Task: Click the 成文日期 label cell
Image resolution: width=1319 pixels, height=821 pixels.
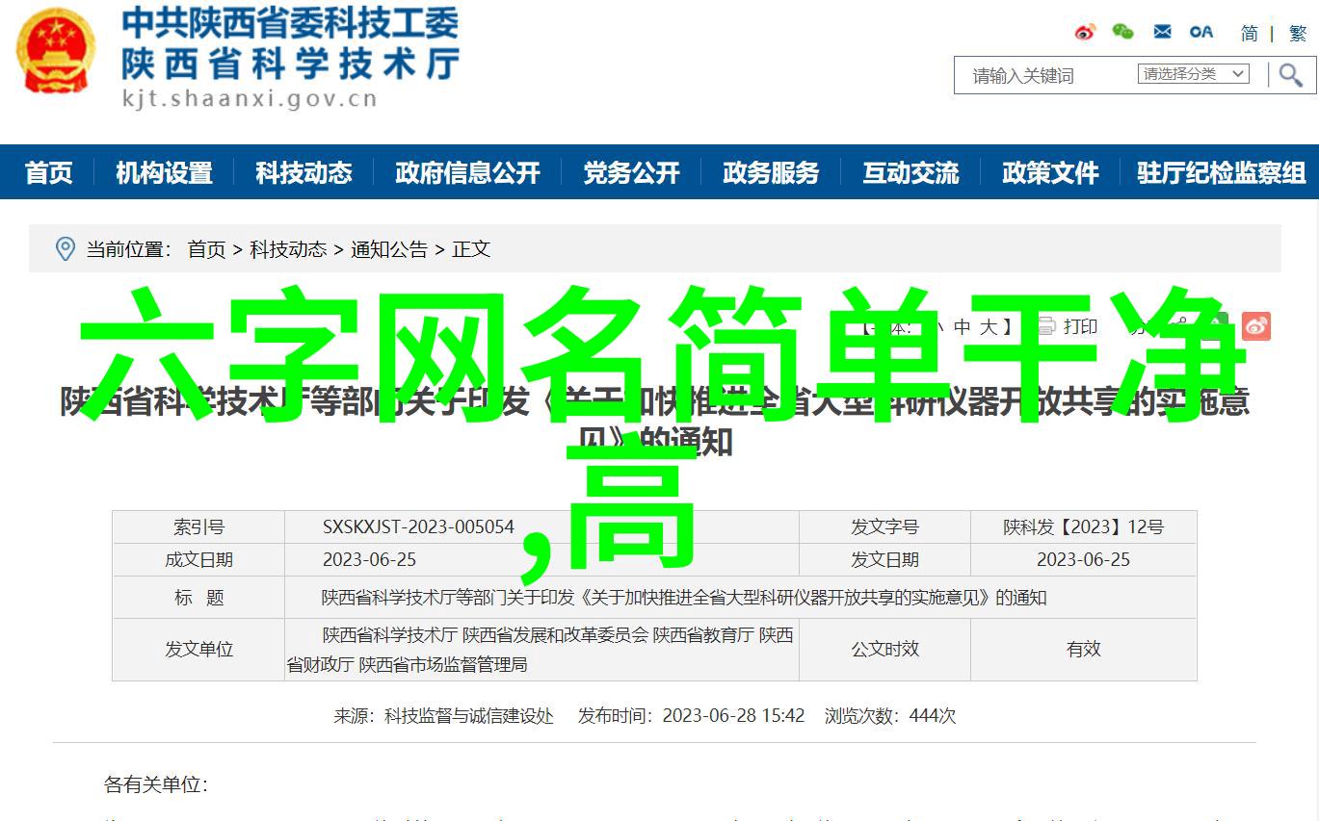Action: [x=198, y=560]
